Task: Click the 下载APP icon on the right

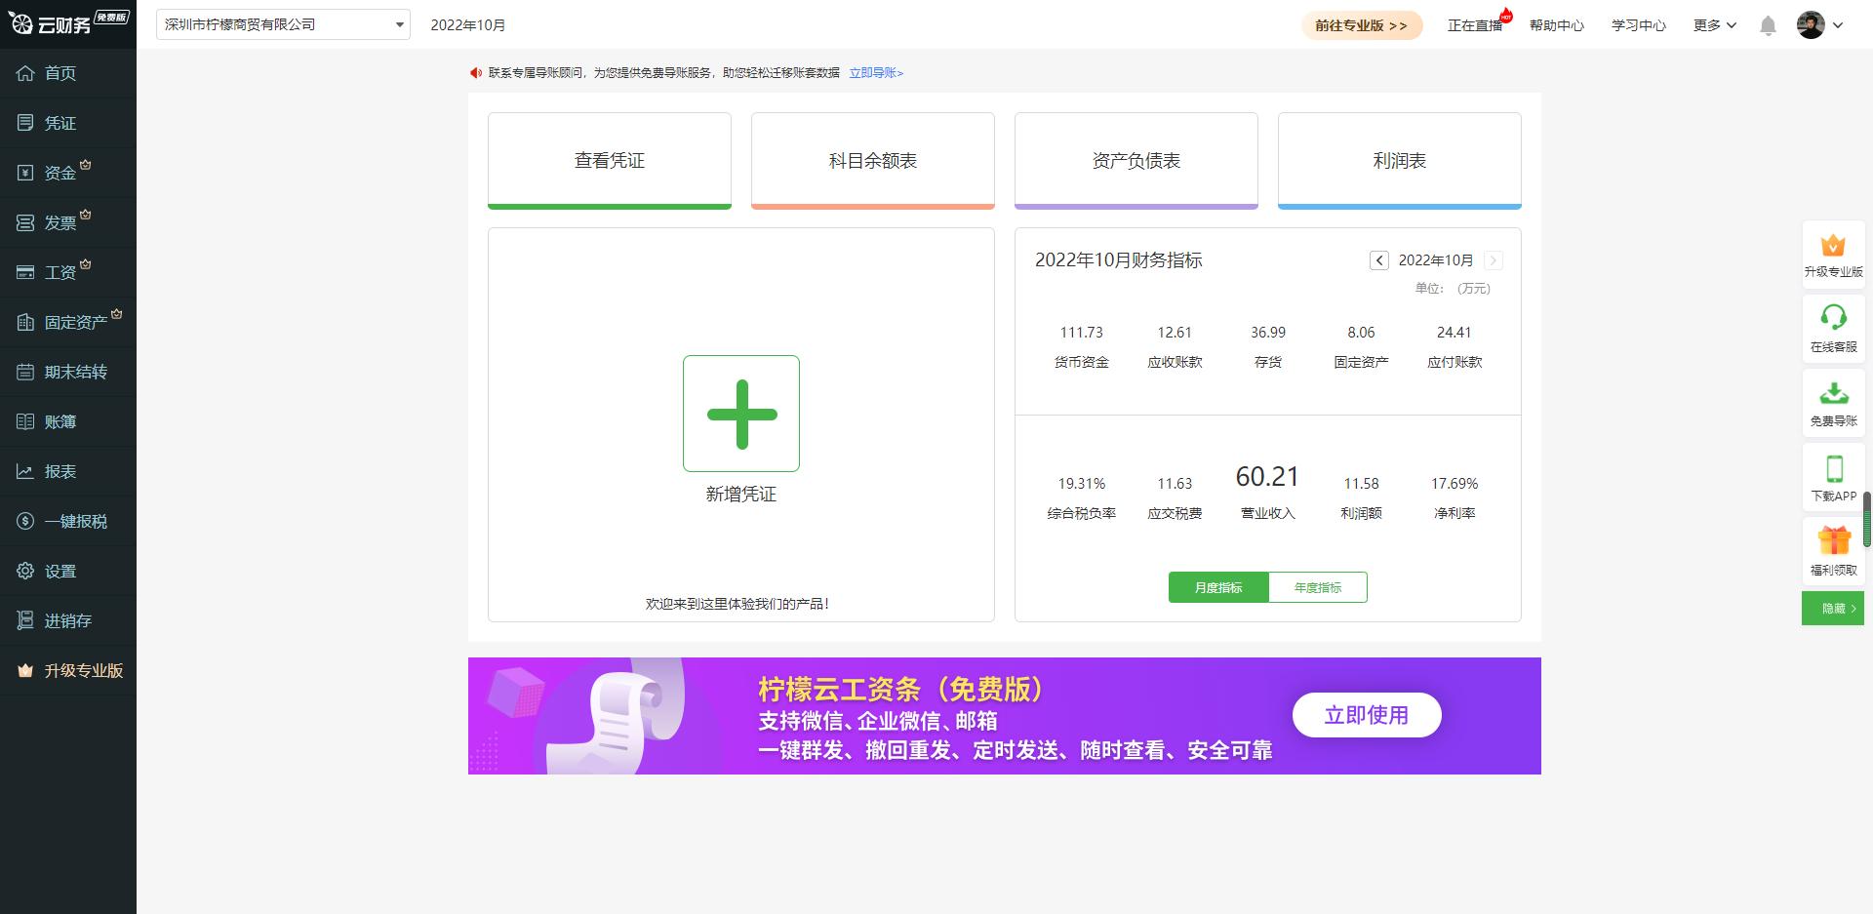Action: click(x=1833, y=476)
